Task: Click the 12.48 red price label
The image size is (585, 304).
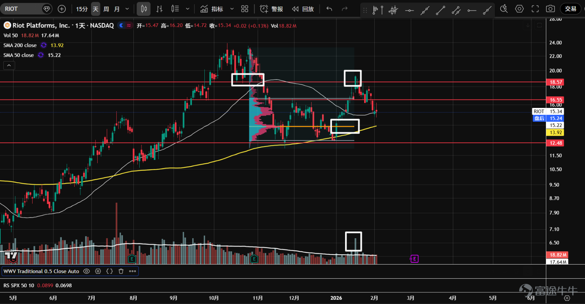Action: pos(555,143)
